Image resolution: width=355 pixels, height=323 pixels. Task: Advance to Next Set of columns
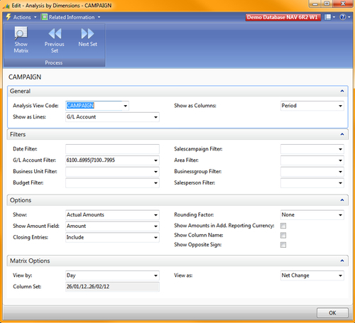click(87, 38)
